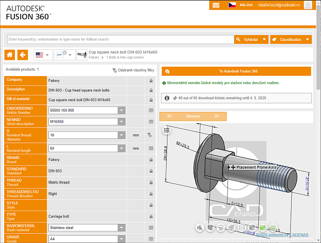Toggle lock icon in Bill of material row
The width and height of the screenshot is (321, 243).
[x=151, y=100]
